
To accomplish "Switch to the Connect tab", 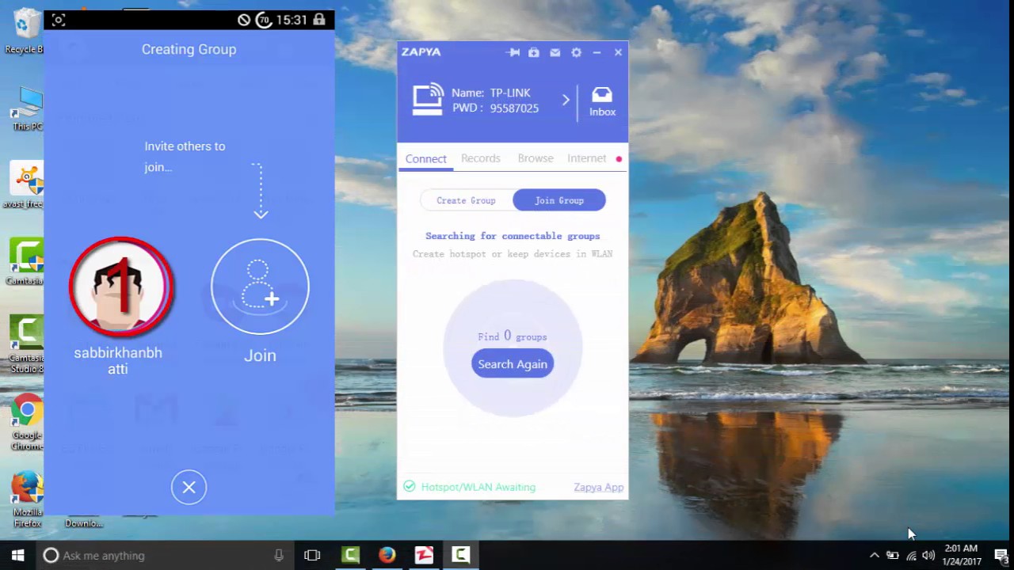I will point(425,158).
